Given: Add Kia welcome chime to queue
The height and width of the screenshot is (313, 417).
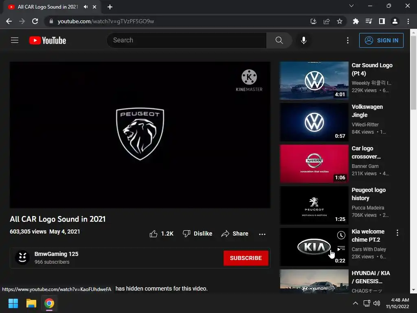Looking at the screenshot, I should pos(341,249).
